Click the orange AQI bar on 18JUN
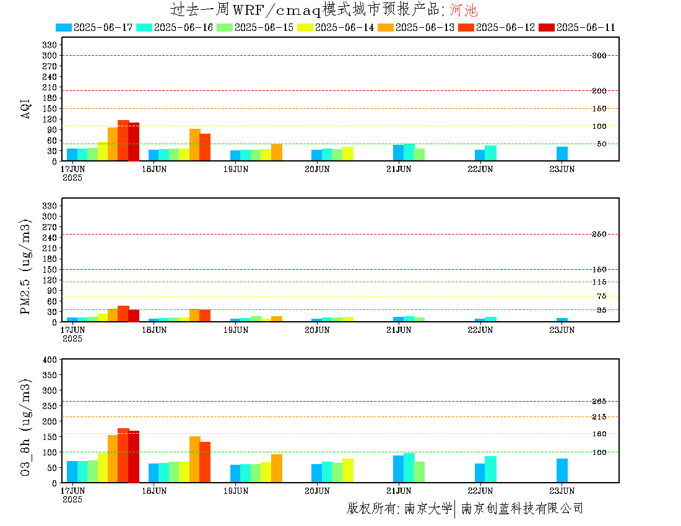This screenshot has width=681, height=526. point(195,145)
